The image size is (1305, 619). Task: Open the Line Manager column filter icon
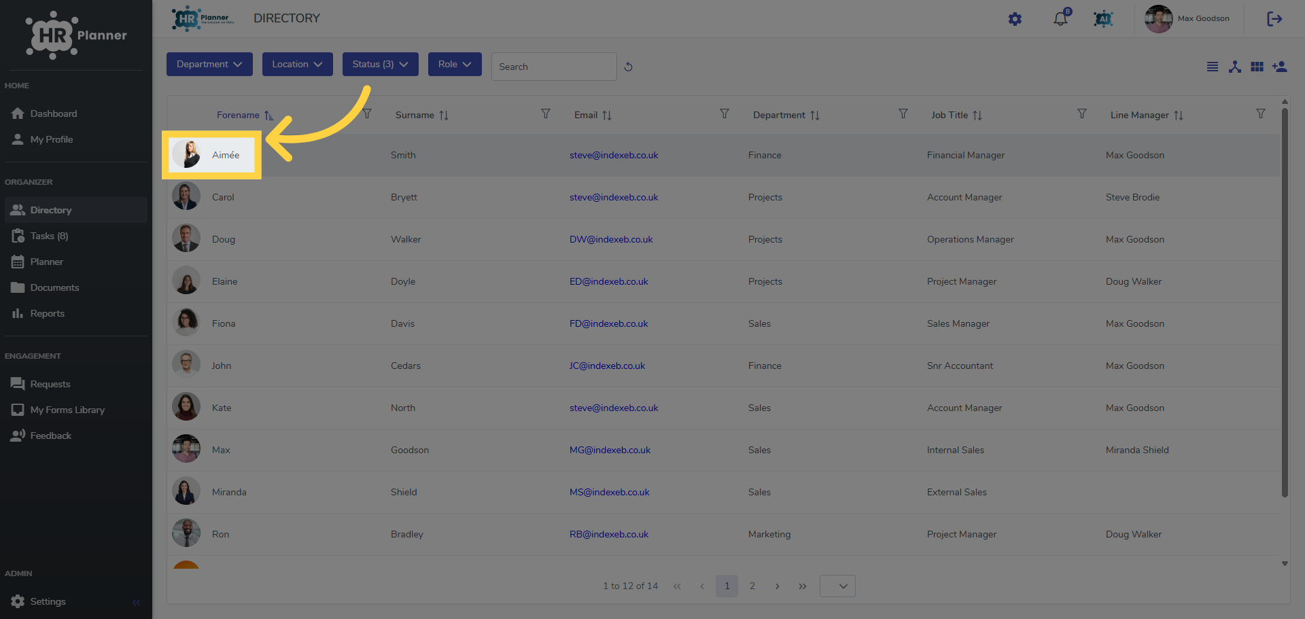pyautogui.click(x=1261, y=113)
